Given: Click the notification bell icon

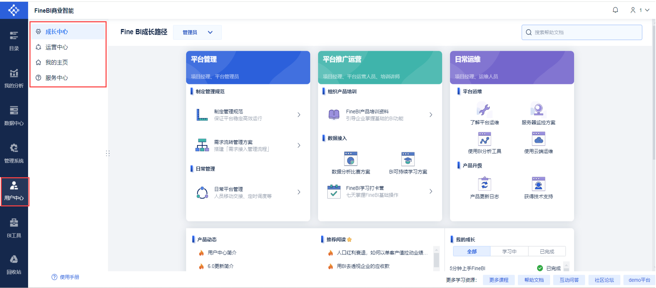Looking at the screenshot, I should tap(616, 10).
